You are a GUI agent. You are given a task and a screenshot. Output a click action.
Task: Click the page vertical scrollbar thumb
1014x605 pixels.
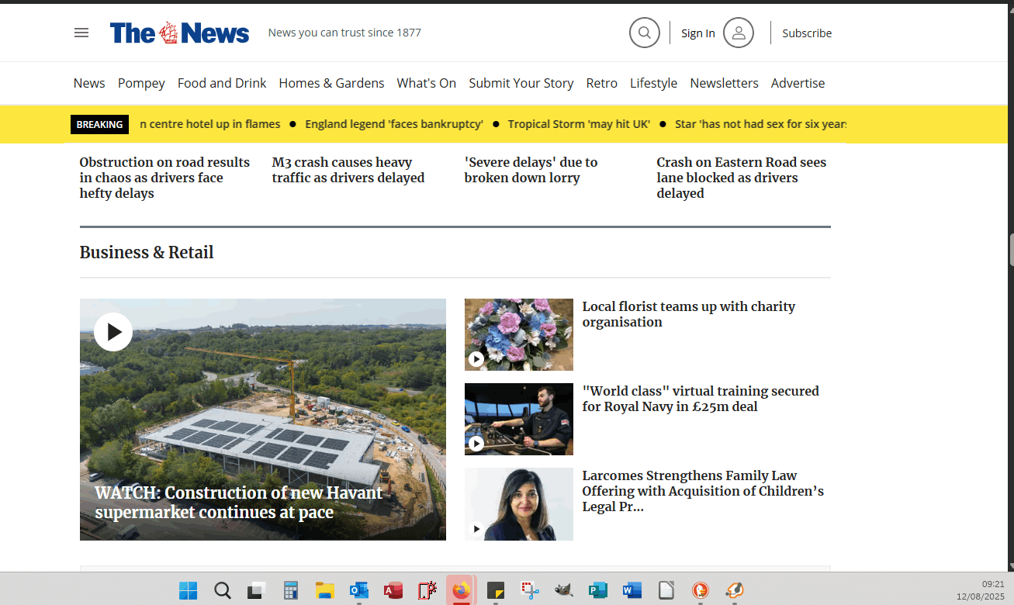[x=1011, y=250]
